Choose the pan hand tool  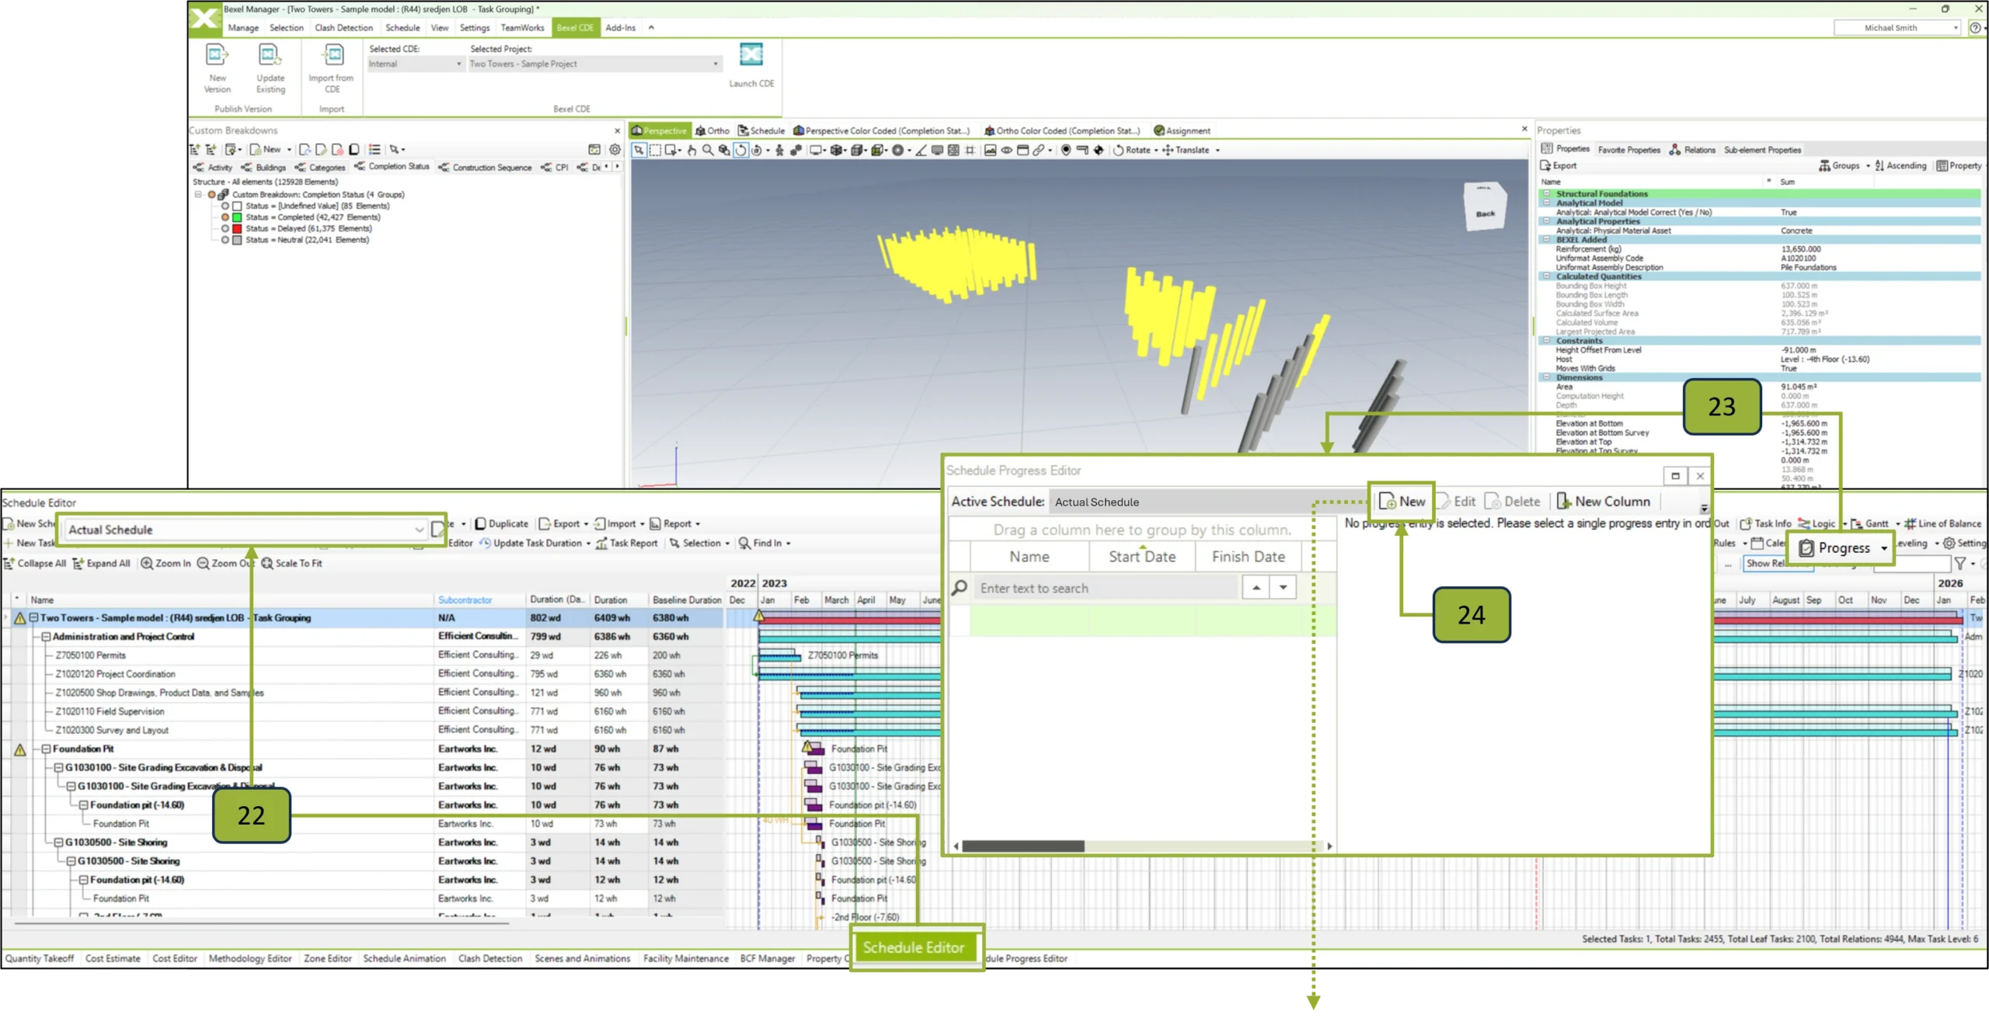[691, 150]
